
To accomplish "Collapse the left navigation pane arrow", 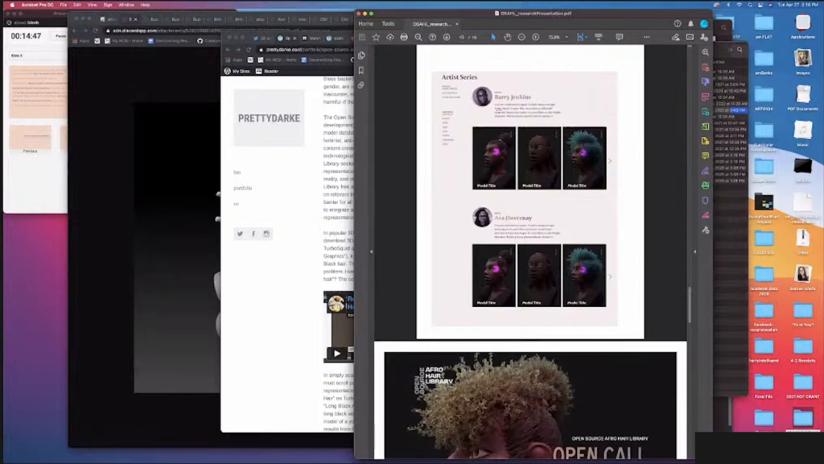I will [372, 252].
